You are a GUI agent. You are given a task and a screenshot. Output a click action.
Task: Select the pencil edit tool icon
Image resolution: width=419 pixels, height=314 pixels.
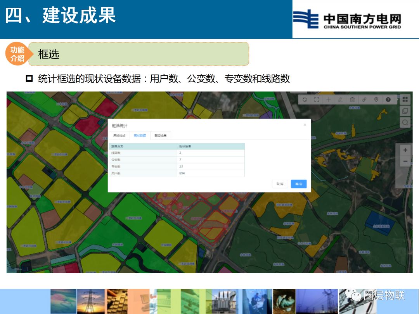coord(341,100)
